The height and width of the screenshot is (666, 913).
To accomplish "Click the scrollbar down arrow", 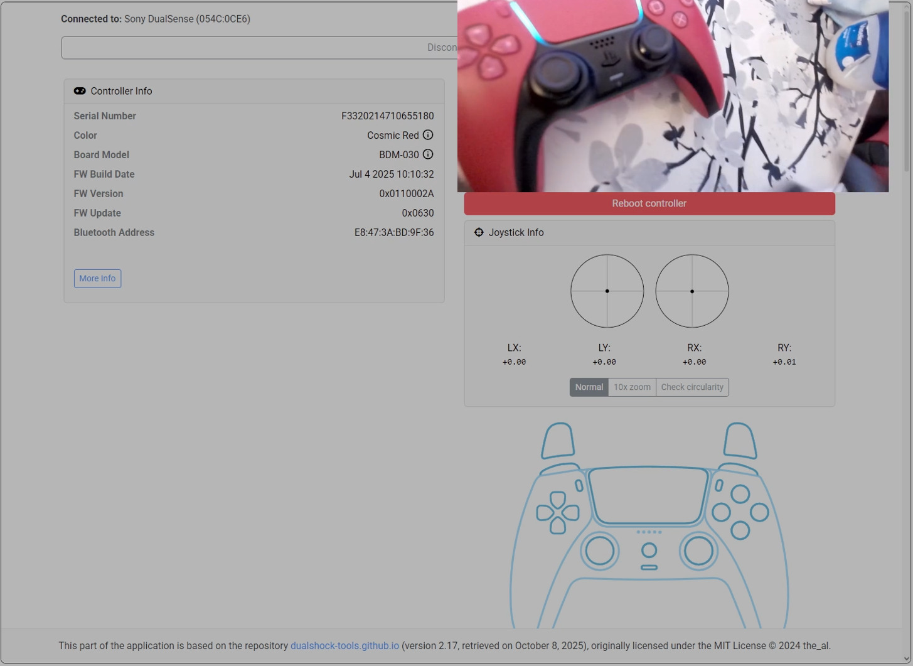I will pos(907,658).
